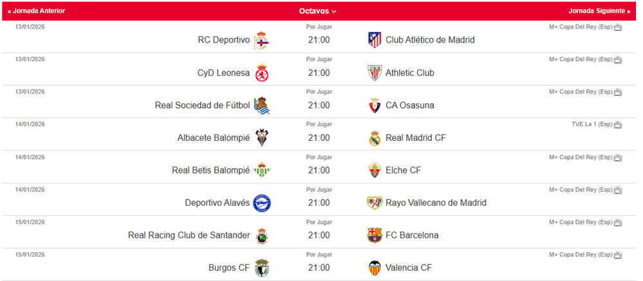
Task: Go to Jornada Siguiente
Action: (599, 11)
